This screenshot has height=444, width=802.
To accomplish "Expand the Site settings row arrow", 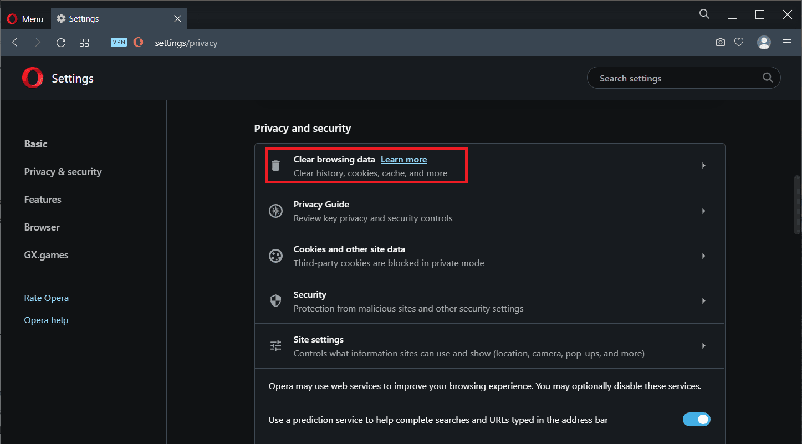I will point(703,346).
